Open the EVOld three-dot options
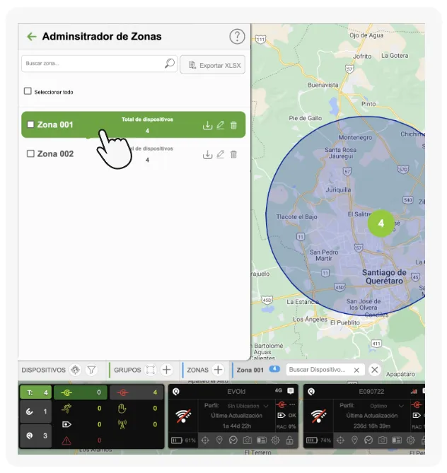This screenshot has height=473, width=447. point(292,404)
